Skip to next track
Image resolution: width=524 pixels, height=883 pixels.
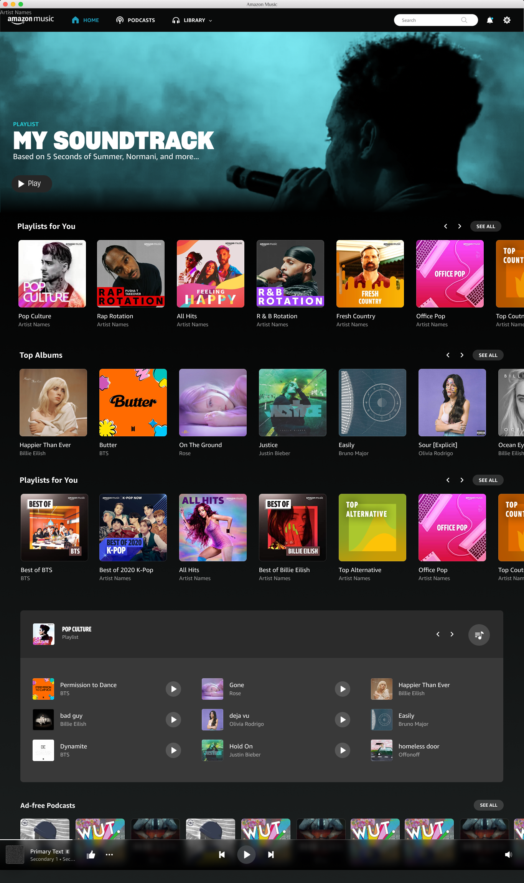(x=271, y=854)
